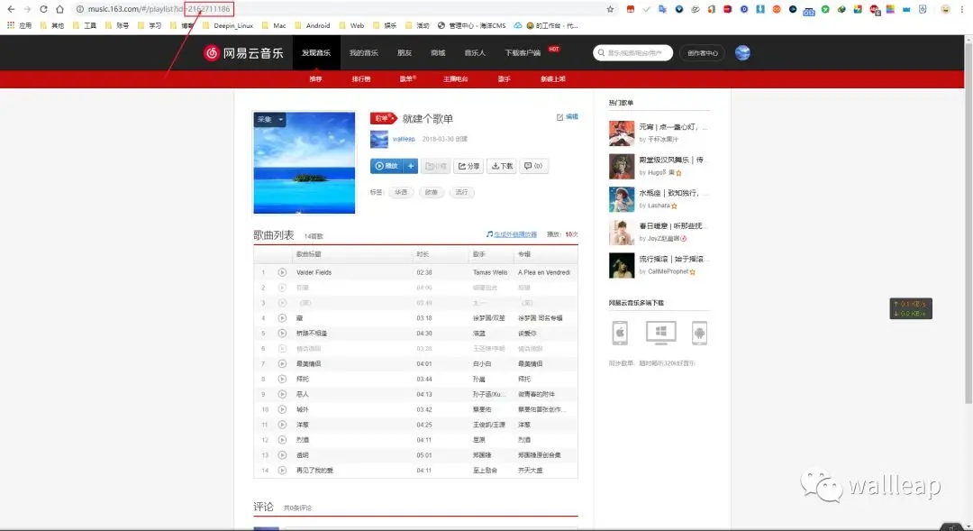
Task: Play the song Valder Fields
Action: point(282,272)
